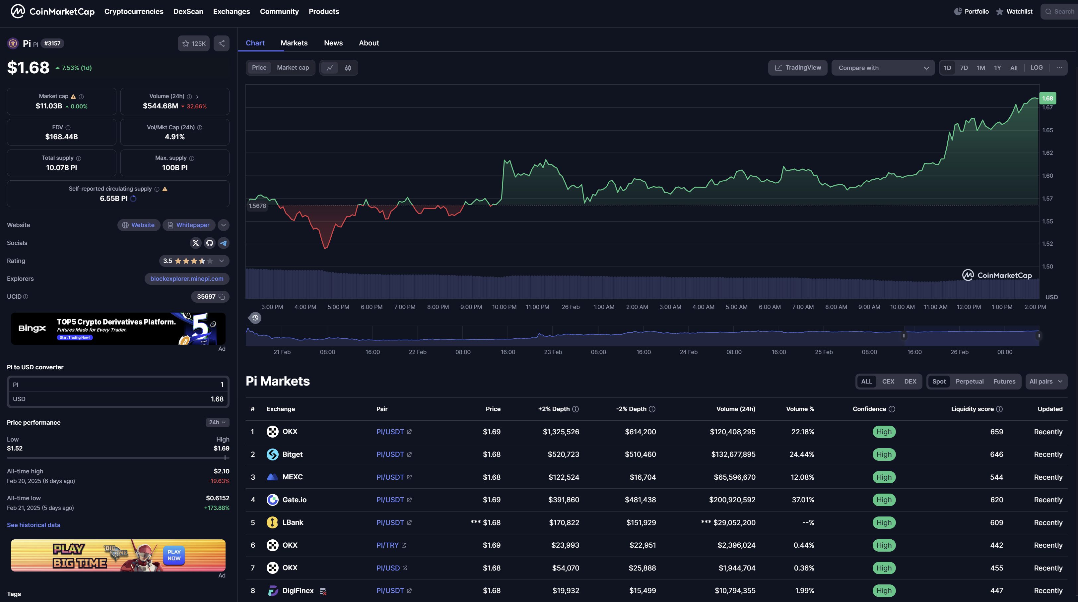Open the Telegram social icon
Screen dimensions: 1078x602
click(224, 243)
